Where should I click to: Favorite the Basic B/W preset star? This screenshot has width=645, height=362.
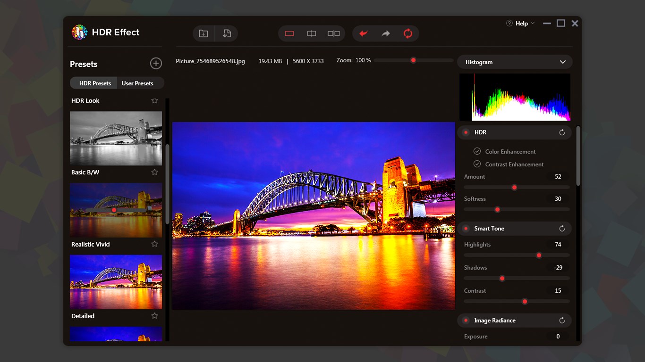(x=154, y=173)
